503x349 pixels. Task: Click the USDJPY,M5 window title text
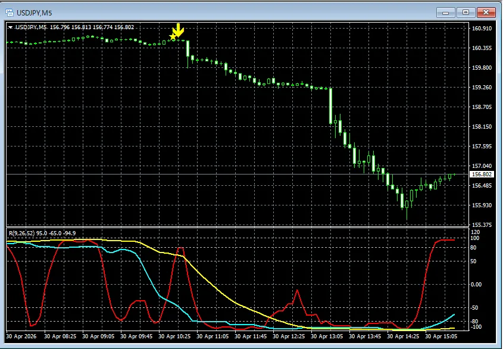pos(34,13)
